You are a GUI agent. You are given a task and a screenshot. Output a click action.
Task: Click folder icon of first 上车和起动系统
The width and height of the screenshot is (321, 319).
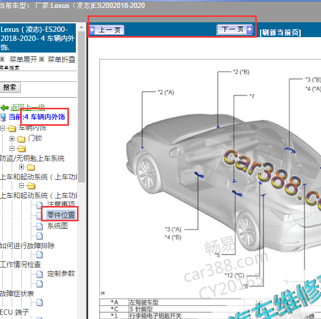click(x=31, y=167)
